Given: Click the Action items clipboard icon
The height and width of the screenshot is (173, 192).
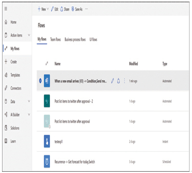Looking at the screenshot, I should click(x=6, y=35).
